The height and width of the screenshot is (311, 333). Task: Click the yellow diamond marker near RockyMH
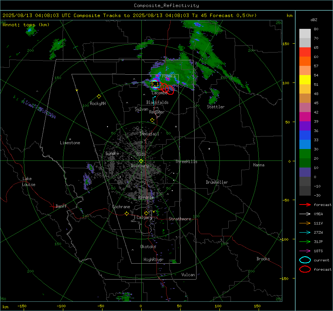[99, 97]
